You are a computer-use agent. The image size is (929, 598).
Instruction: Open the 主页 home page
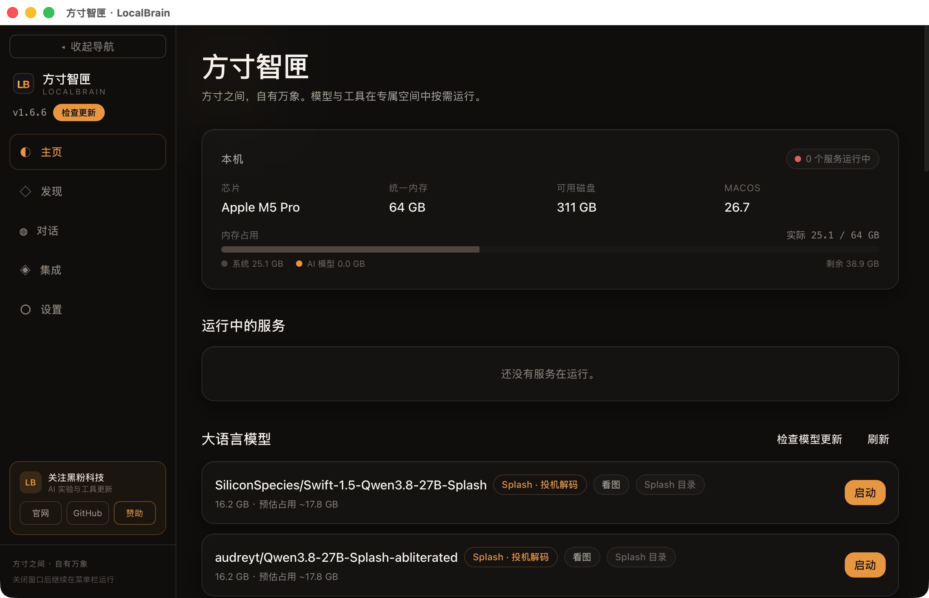(88, 152)
